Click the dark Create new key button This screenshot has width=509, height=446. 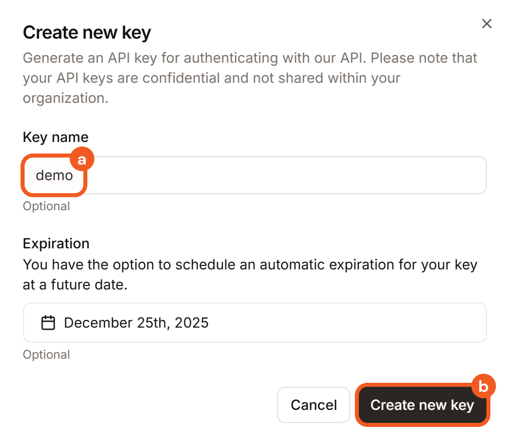[x=422, y=405]
